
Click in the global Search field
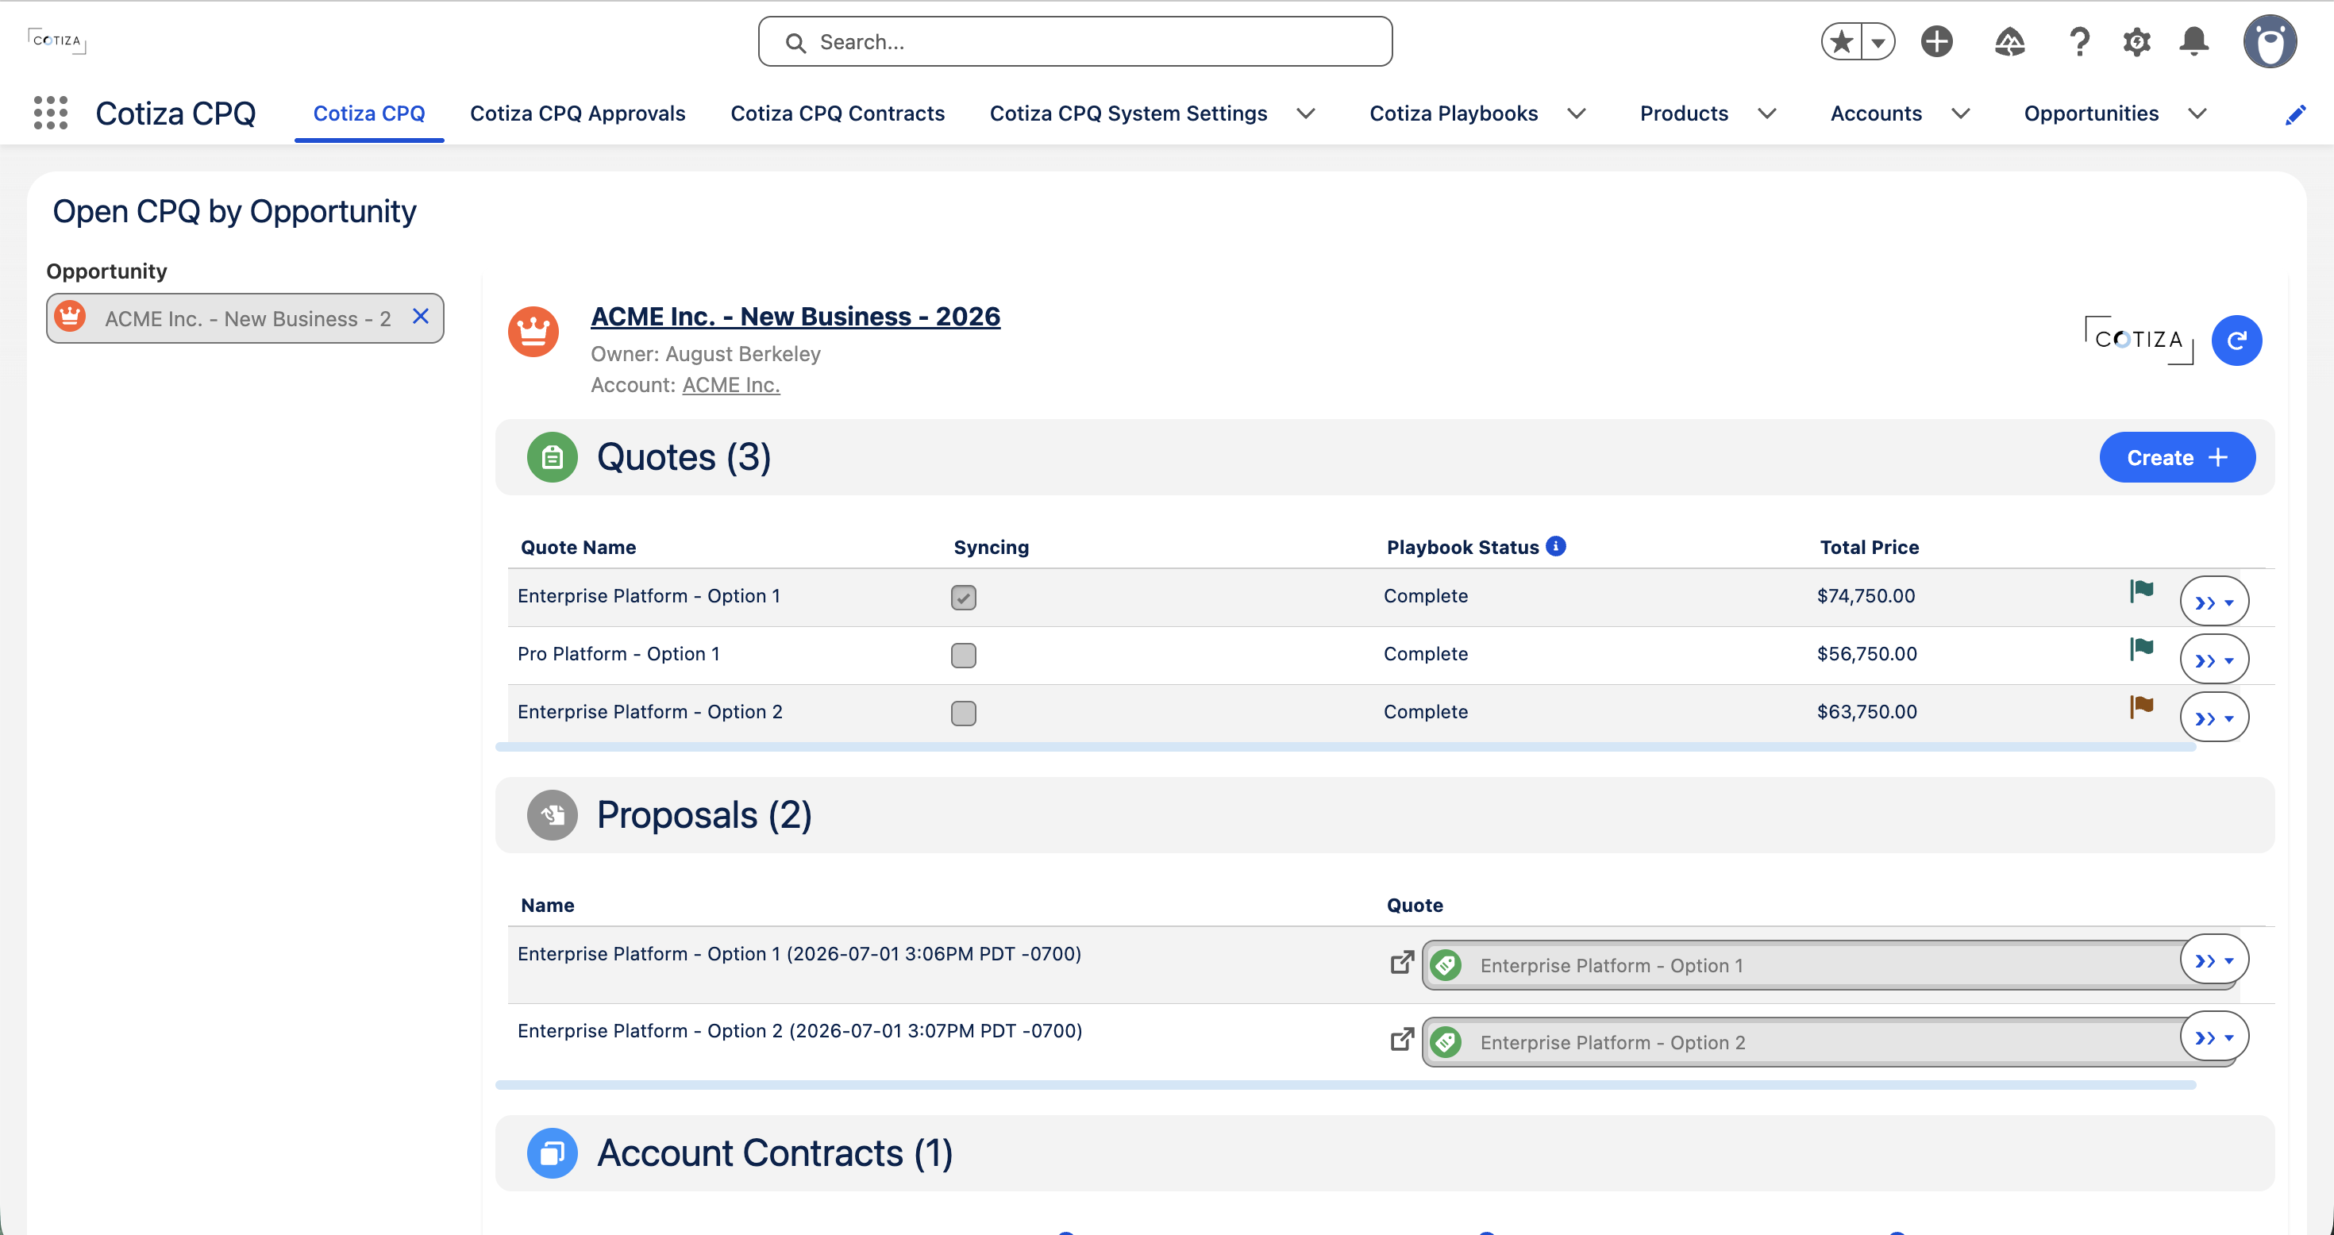pos(1075,42)
